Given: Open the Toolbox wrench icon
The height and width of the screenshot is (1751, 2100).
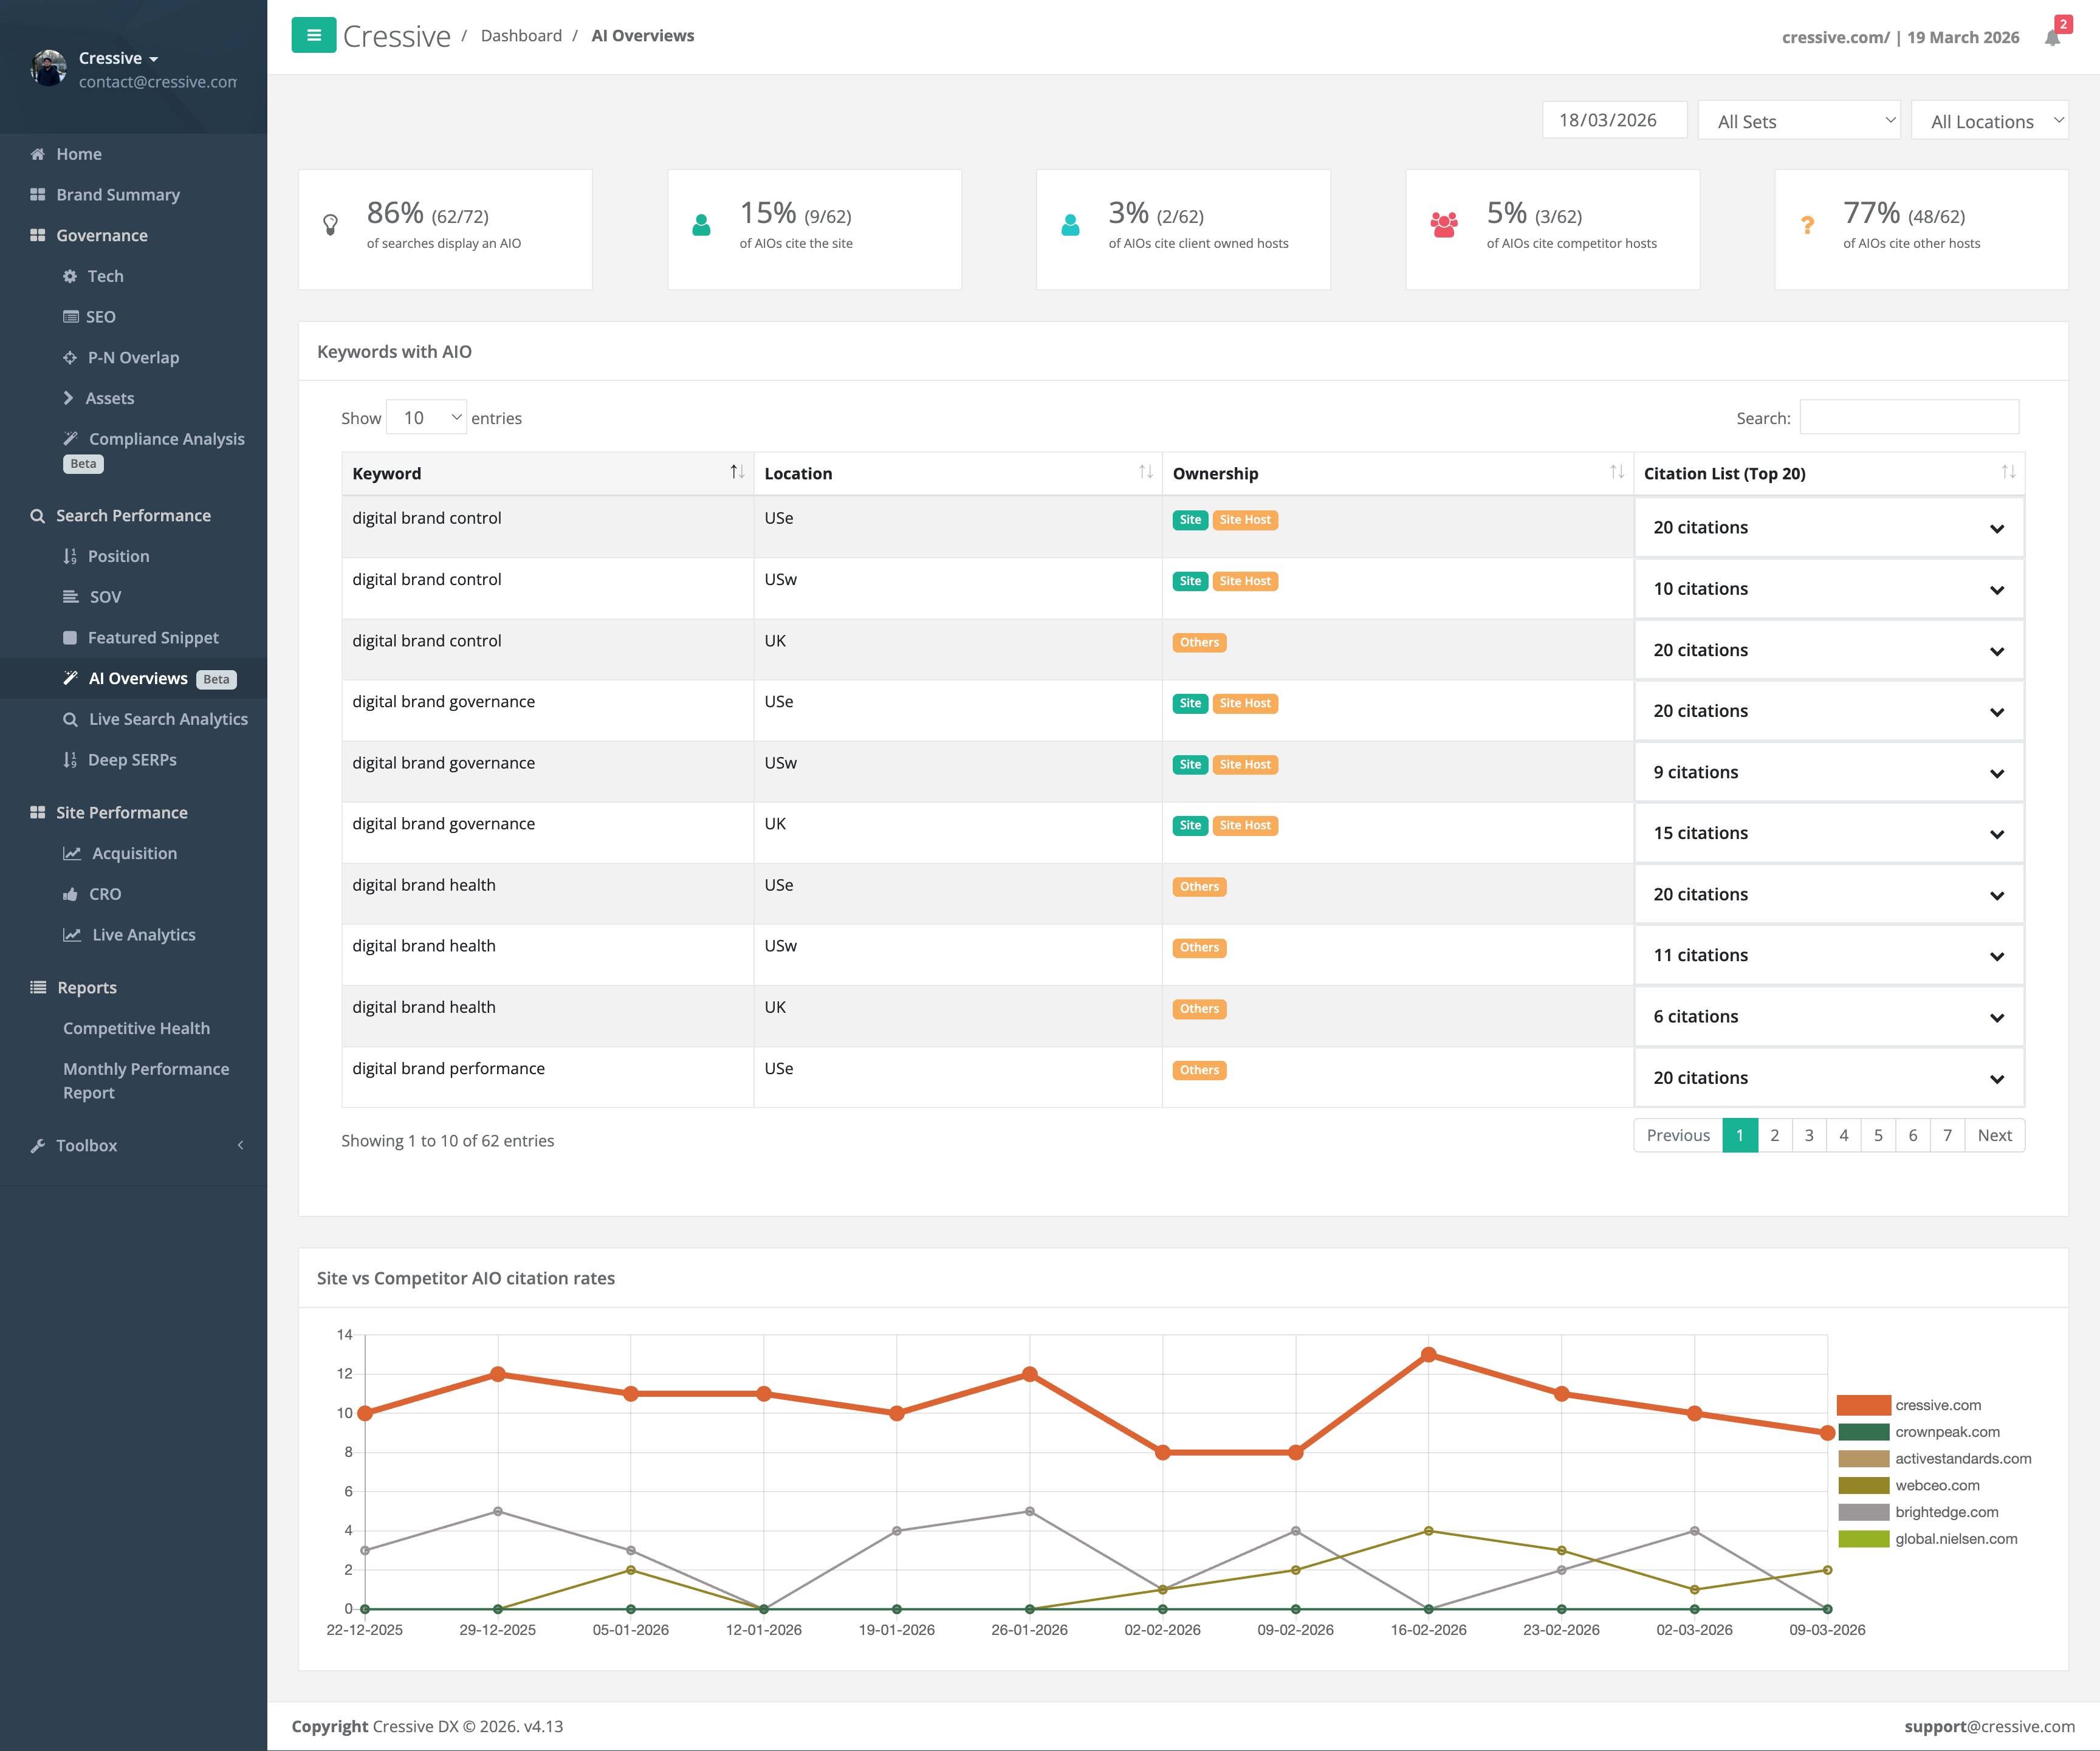Looking at the screenshot, I should (38, 1145).
